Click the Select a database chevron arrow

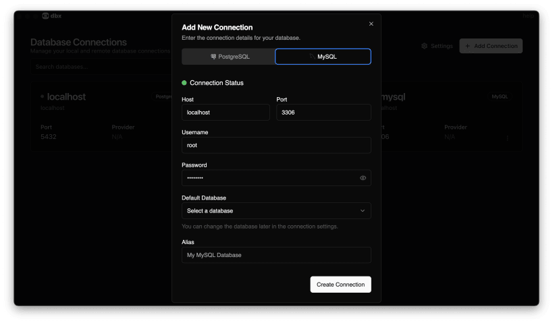coord(363,211)
